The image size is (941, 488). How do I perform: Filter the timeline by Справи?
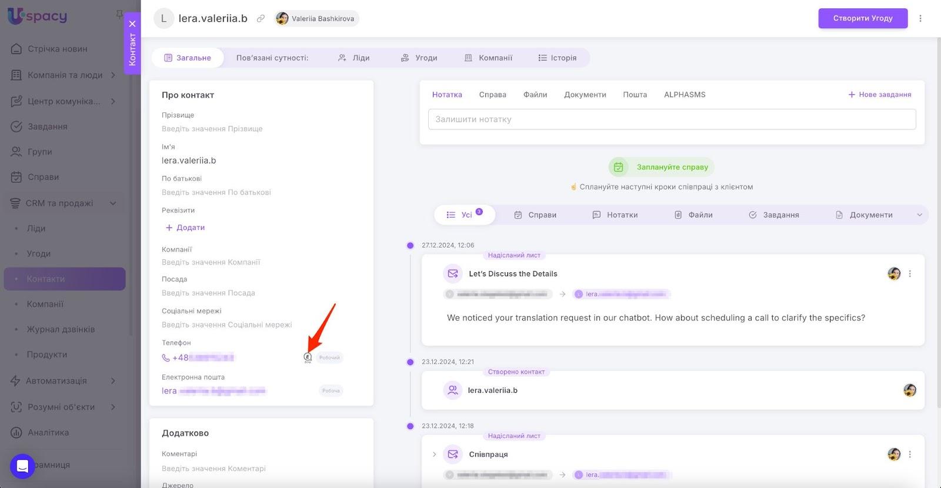tap(535, 215)
